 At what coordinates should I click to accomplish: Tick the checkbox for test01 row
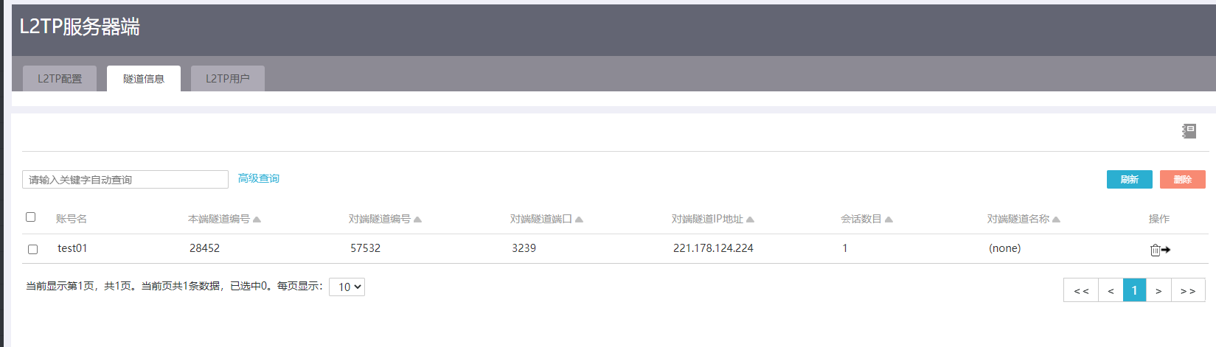pos(32,249)
